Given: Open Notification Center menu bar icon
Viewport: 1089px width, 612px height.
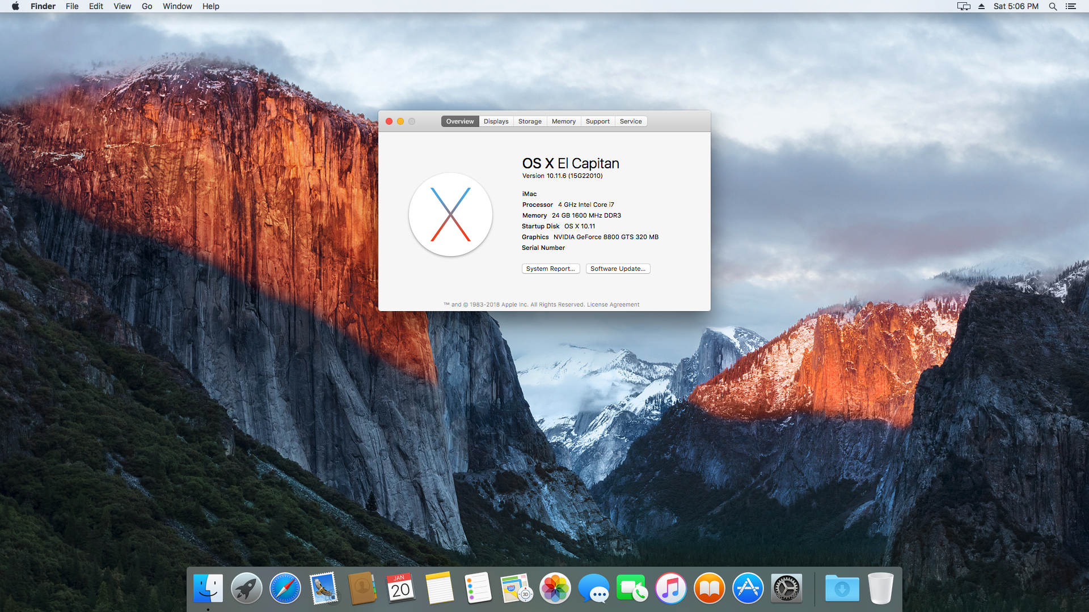Looking at the screenshot, I should click(1071, 6).
